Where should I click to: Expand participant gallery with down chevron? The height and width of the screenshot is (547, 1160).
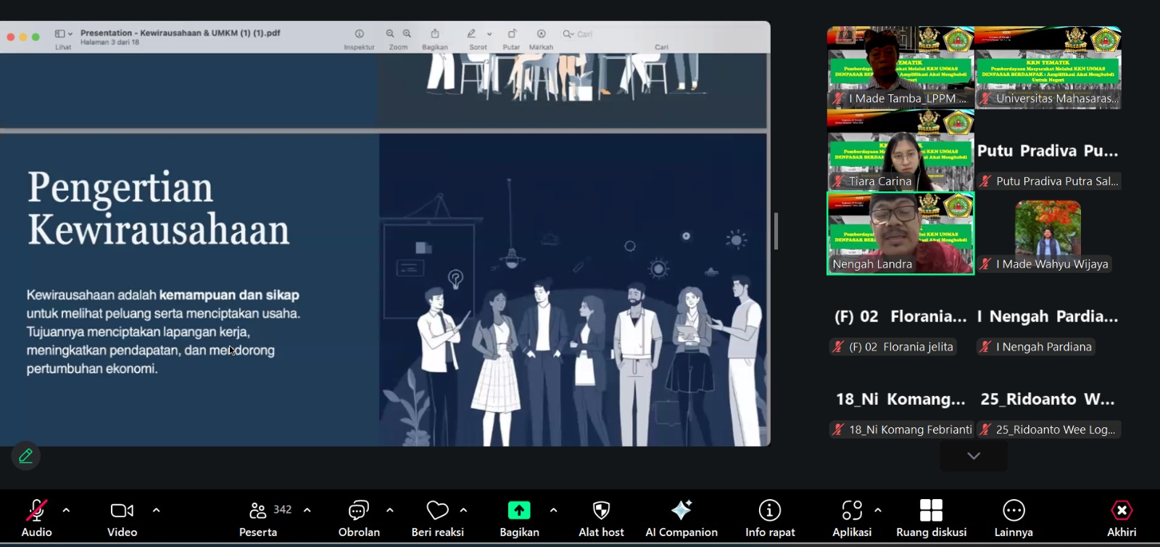coord(974,456)
